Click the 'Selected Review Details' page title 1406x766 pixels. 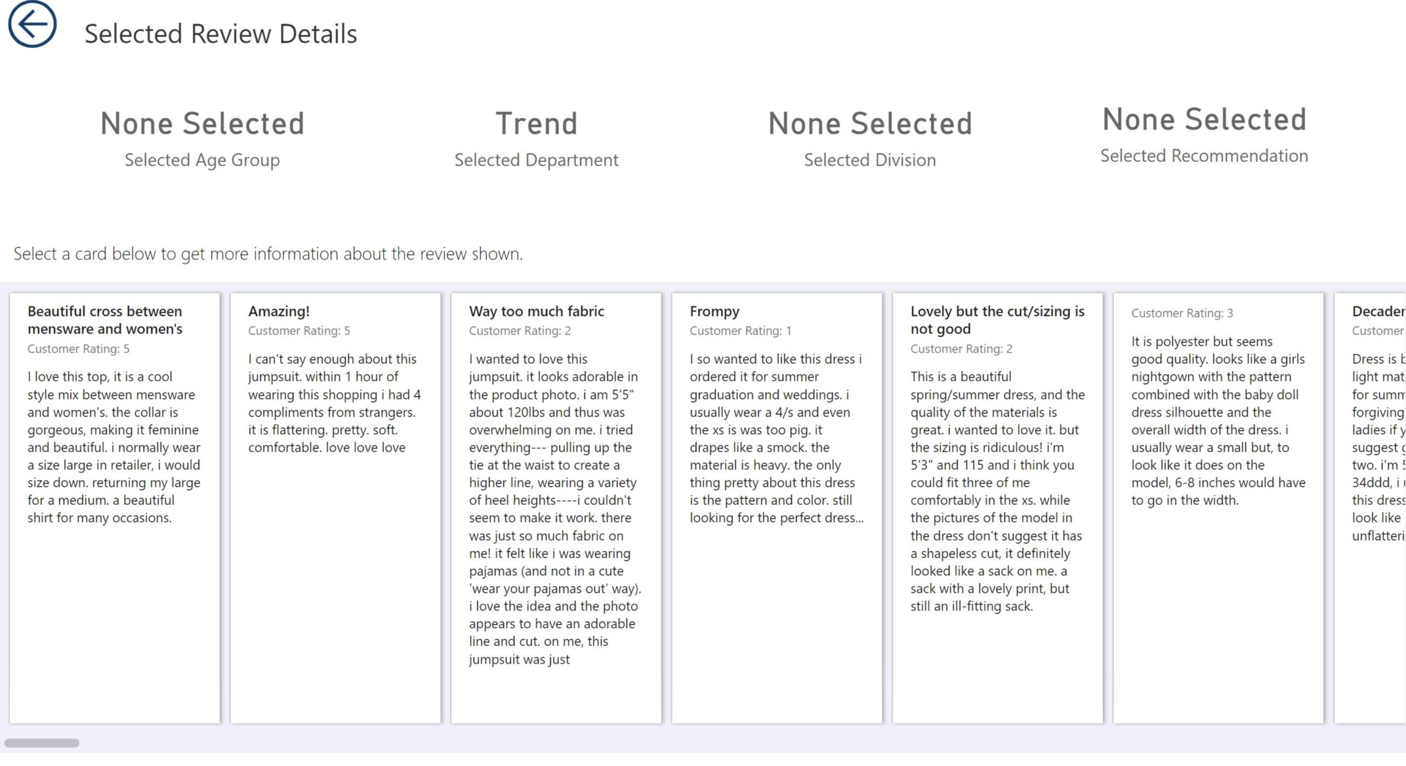(221, 33)
